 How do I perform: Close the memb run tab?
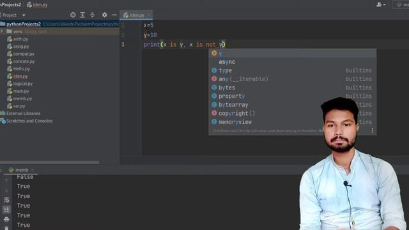tap(33, 170)
